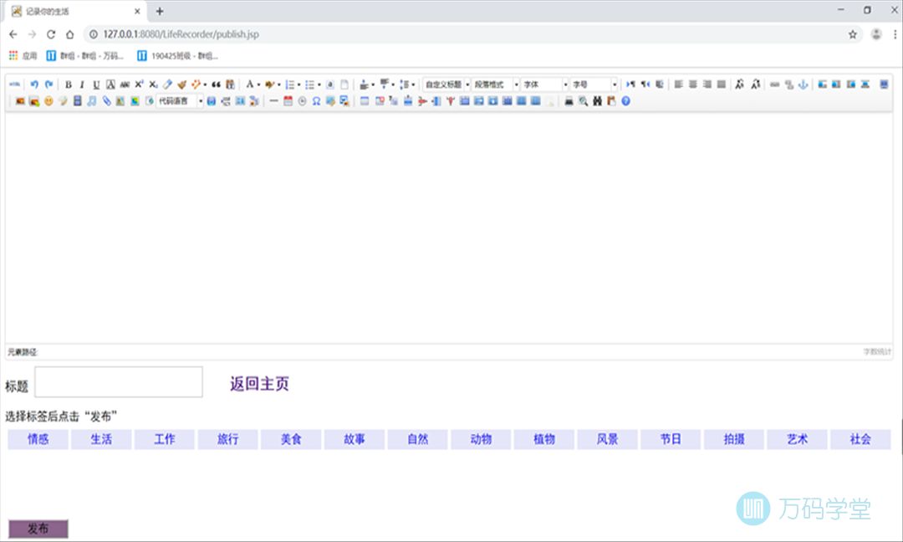This screenshot has width=903, height=542.
Task: Click the fullscreen editor icon
Action: [884, 84]
